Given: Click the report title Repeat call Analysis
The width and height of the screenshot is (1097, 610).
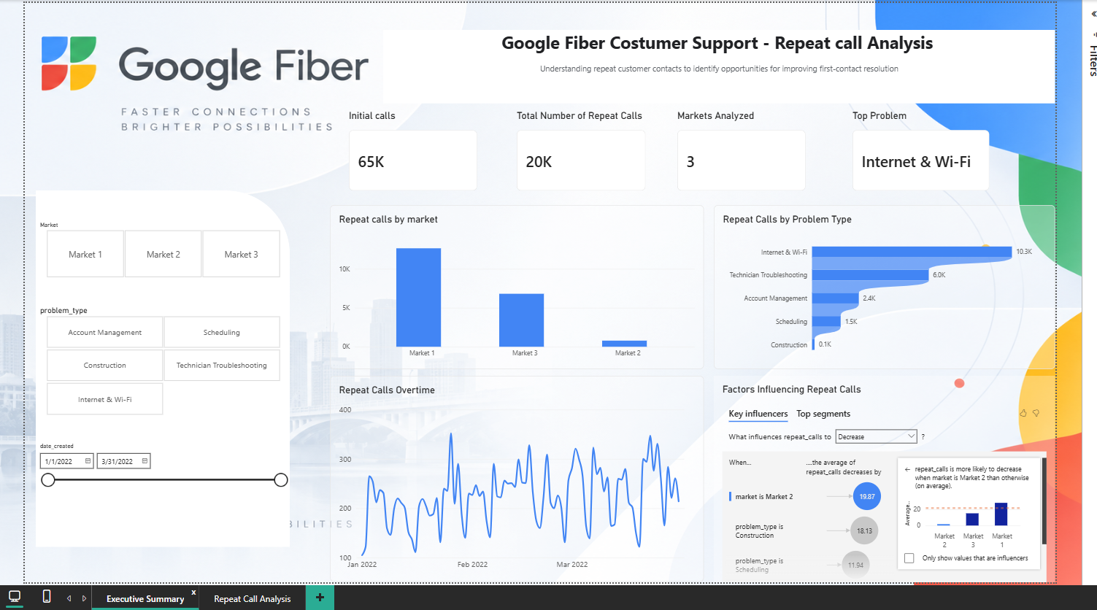Looking at the screenshot, I should [x=717, y=43].
